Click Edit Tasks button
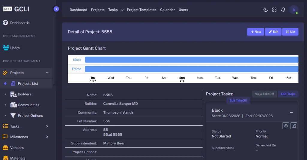 [288, 94]
